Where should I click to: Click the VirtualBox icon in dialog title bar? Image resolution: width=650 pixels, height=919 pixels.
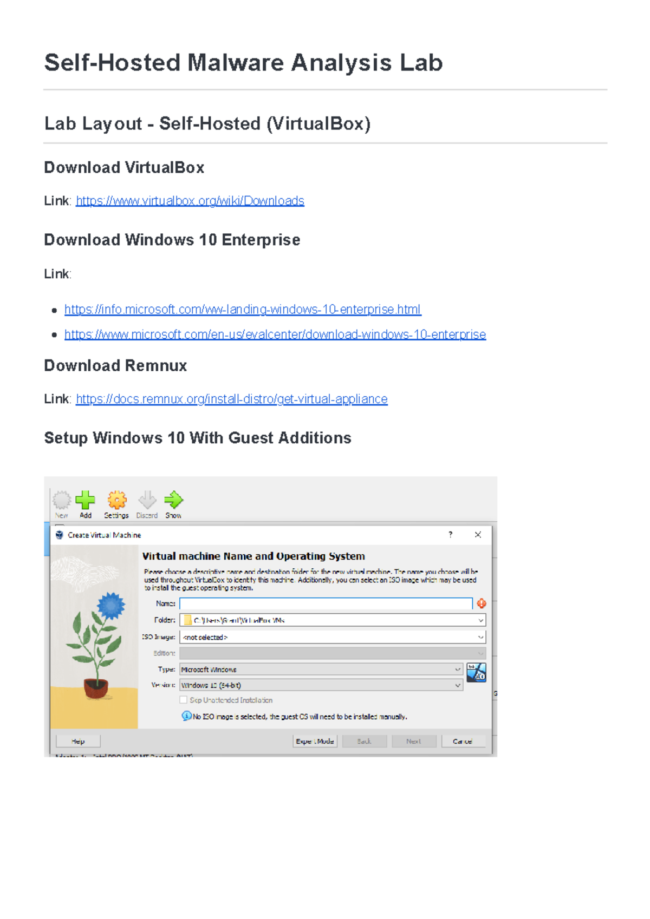(60, 535)
